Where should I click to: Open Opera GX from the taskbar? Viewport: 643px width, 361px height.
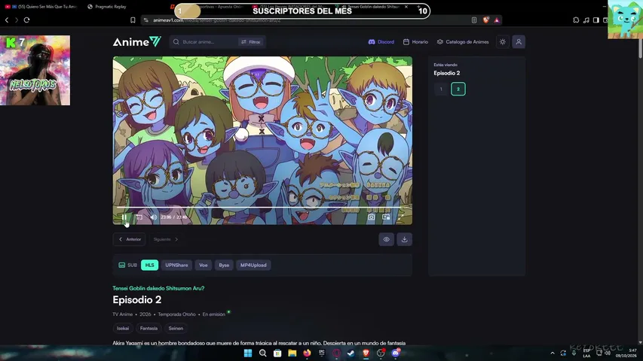pos(336,353)
